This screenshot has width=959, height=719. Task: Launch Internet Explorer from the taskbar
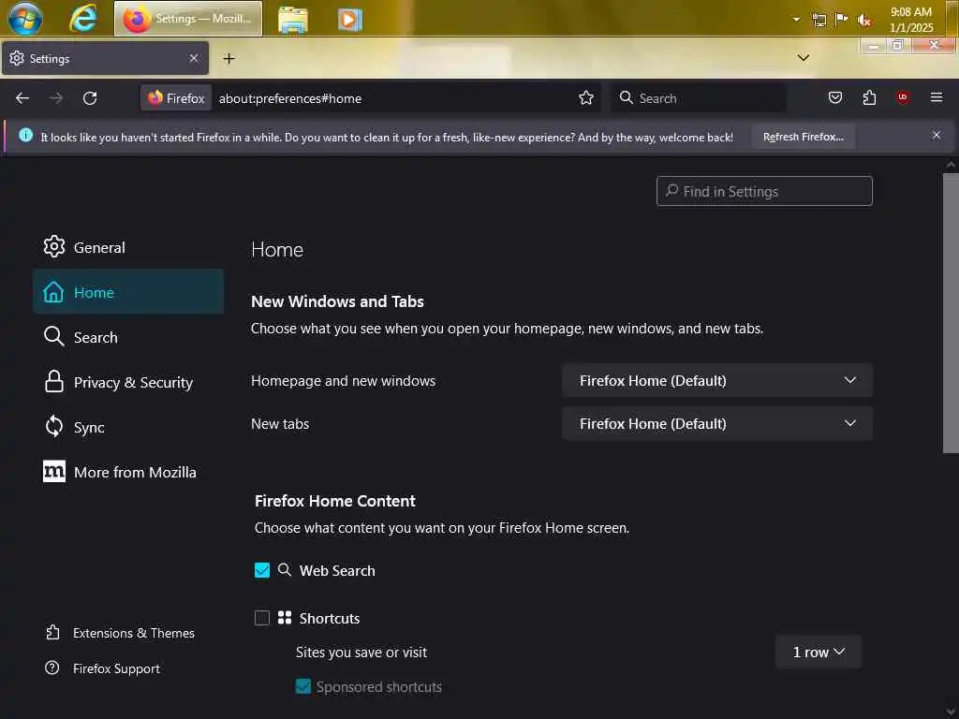(82, 19)
